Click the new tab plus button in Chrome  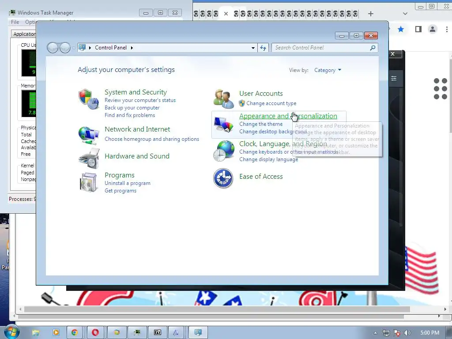tap(371, 14)
